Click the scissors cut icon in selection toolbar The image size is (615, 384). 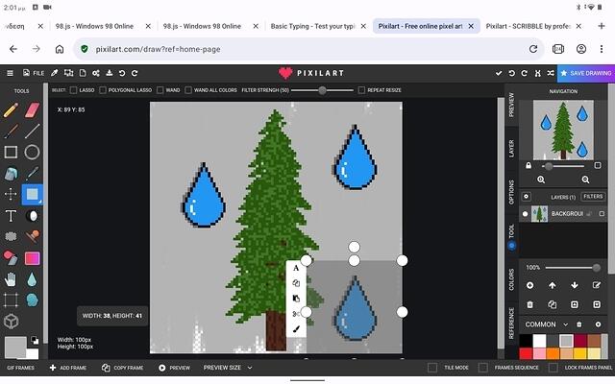click(296, 313)
